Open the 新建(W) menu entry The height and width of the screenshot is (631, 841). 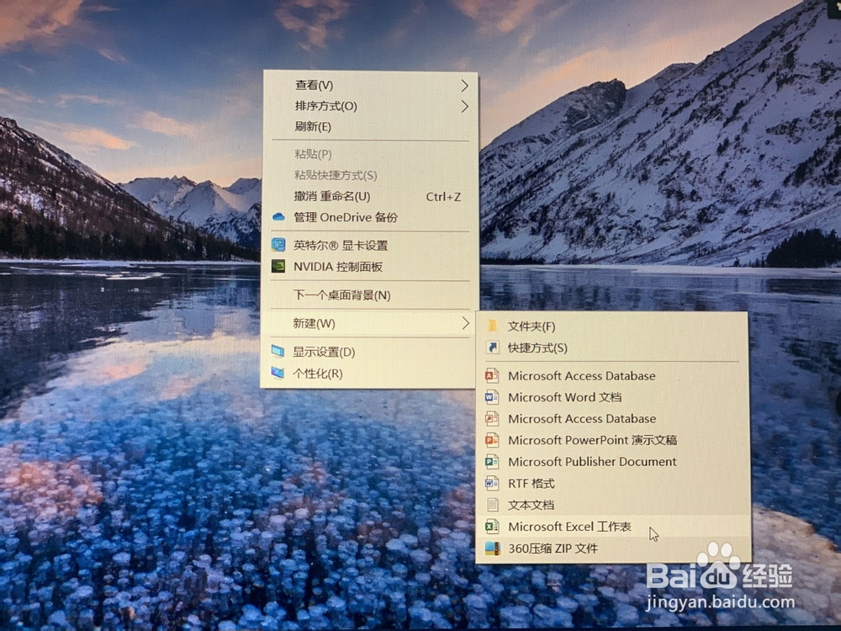[x=369, y=323]
